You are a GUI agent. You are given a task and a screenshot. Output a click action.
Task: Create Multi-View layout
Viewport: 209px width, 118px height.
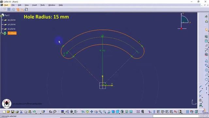(x=113, y=112)
